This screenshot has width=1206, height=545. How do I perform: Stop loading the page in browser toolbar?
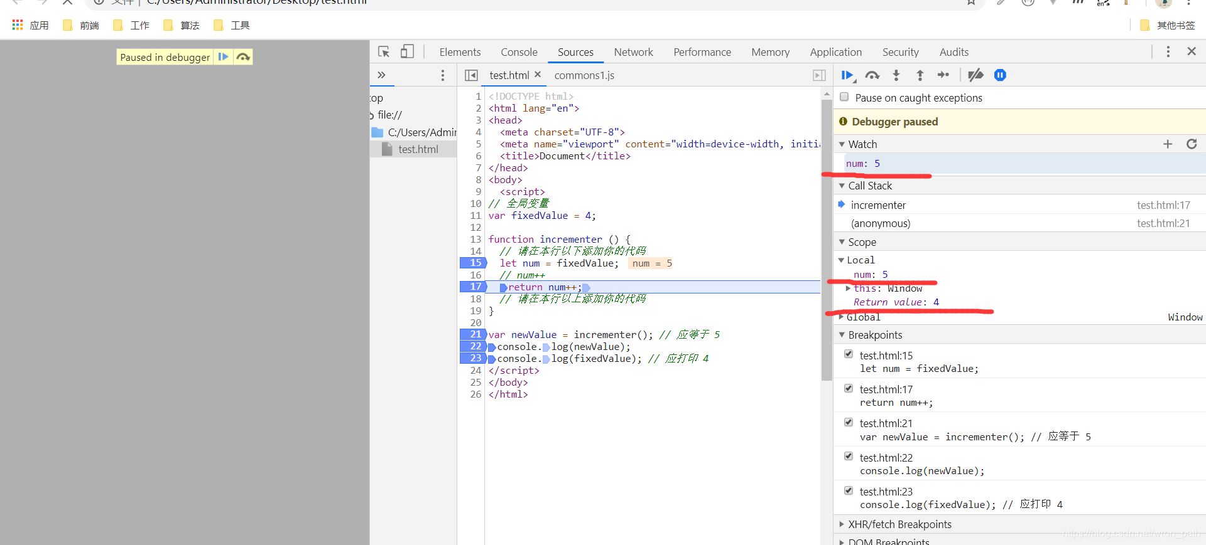click(67, 3)
